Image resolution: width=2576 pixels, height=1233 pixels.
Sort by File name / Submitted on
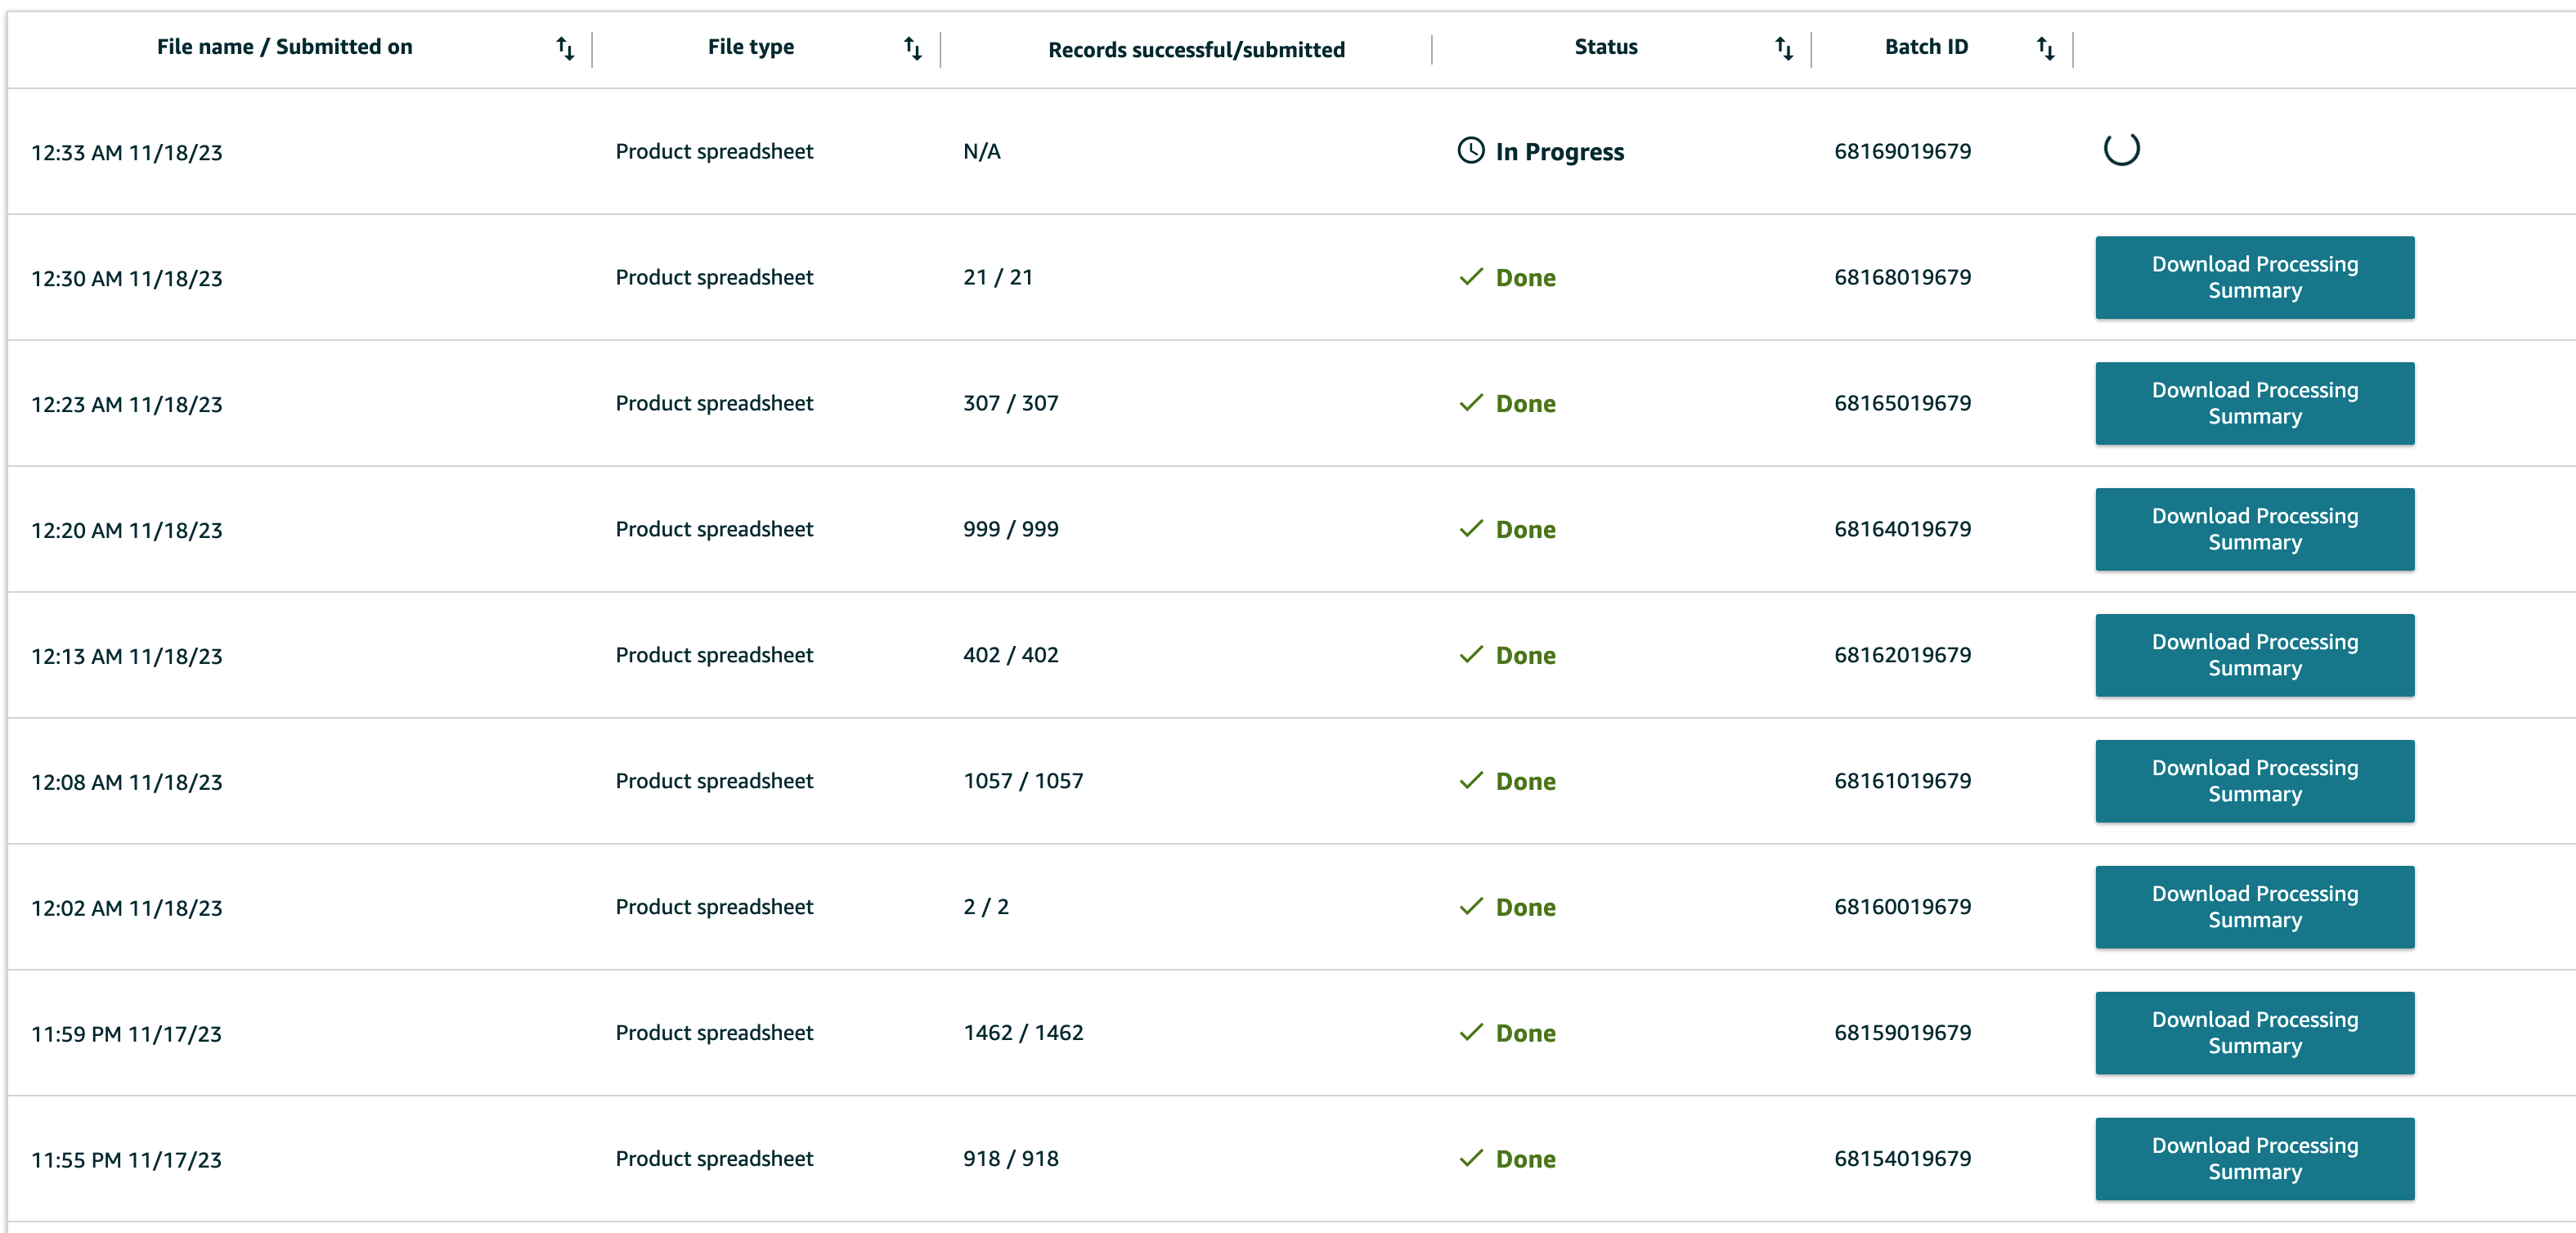pos(565,48)
